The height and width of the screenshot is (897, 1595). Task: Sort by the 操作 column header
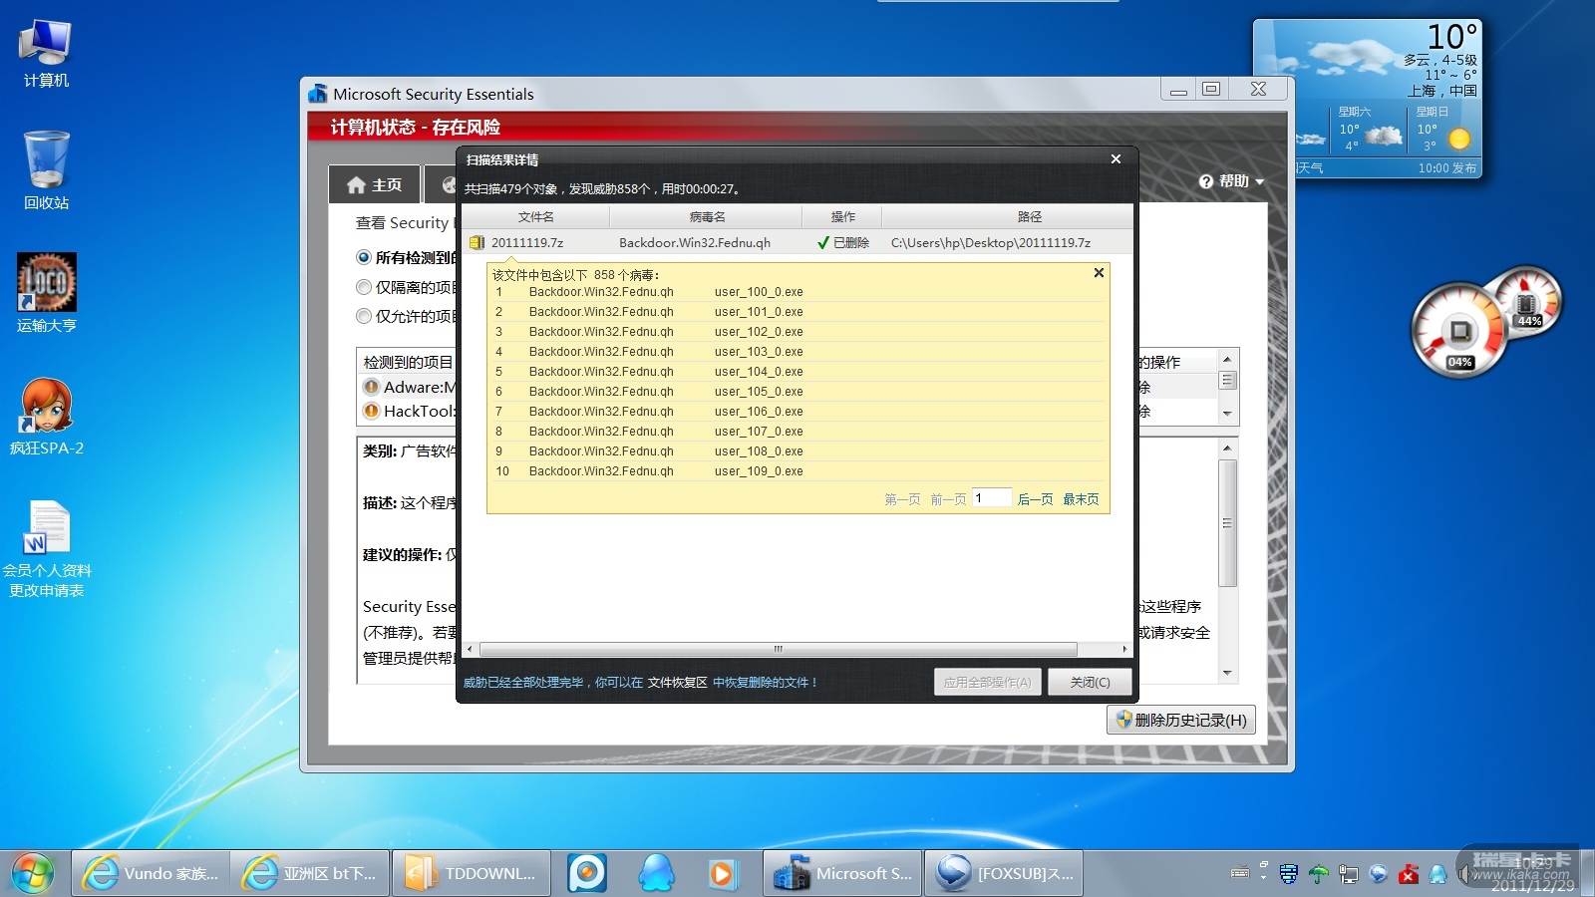842,216
